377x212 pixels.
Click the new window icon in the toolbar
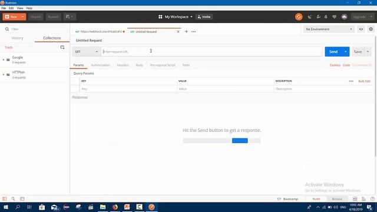click(70, 17)
